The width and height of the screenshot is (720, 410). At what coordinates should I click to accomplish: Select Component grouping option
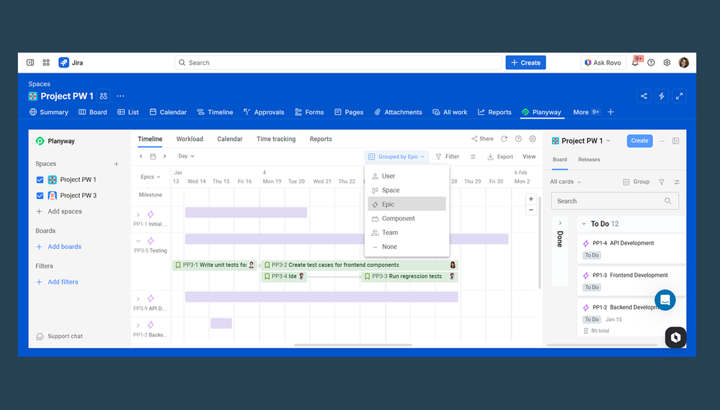tap(406, 219)
